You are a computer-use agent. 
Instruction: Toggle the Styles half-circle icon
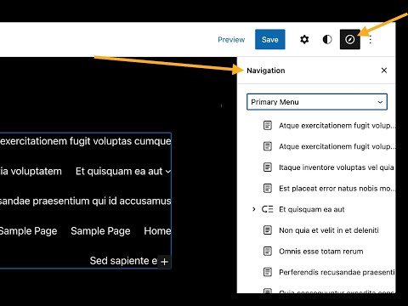click(327, 39)
